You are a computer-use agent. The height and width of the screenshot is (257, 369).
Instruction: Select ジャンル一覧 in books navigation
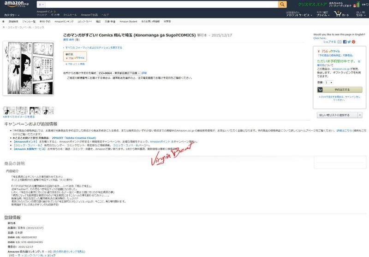tap(29, 21)
